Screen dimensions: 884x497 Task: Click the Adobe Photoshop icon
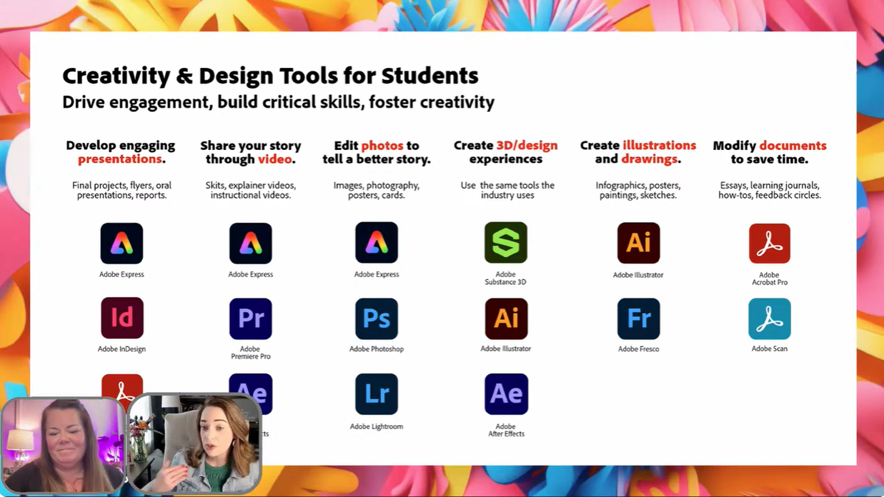click(x=377, y=318)
